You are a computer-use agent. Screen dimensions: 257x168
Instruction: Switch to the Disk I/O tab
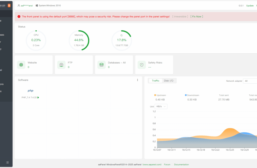[x=168, y=81]
